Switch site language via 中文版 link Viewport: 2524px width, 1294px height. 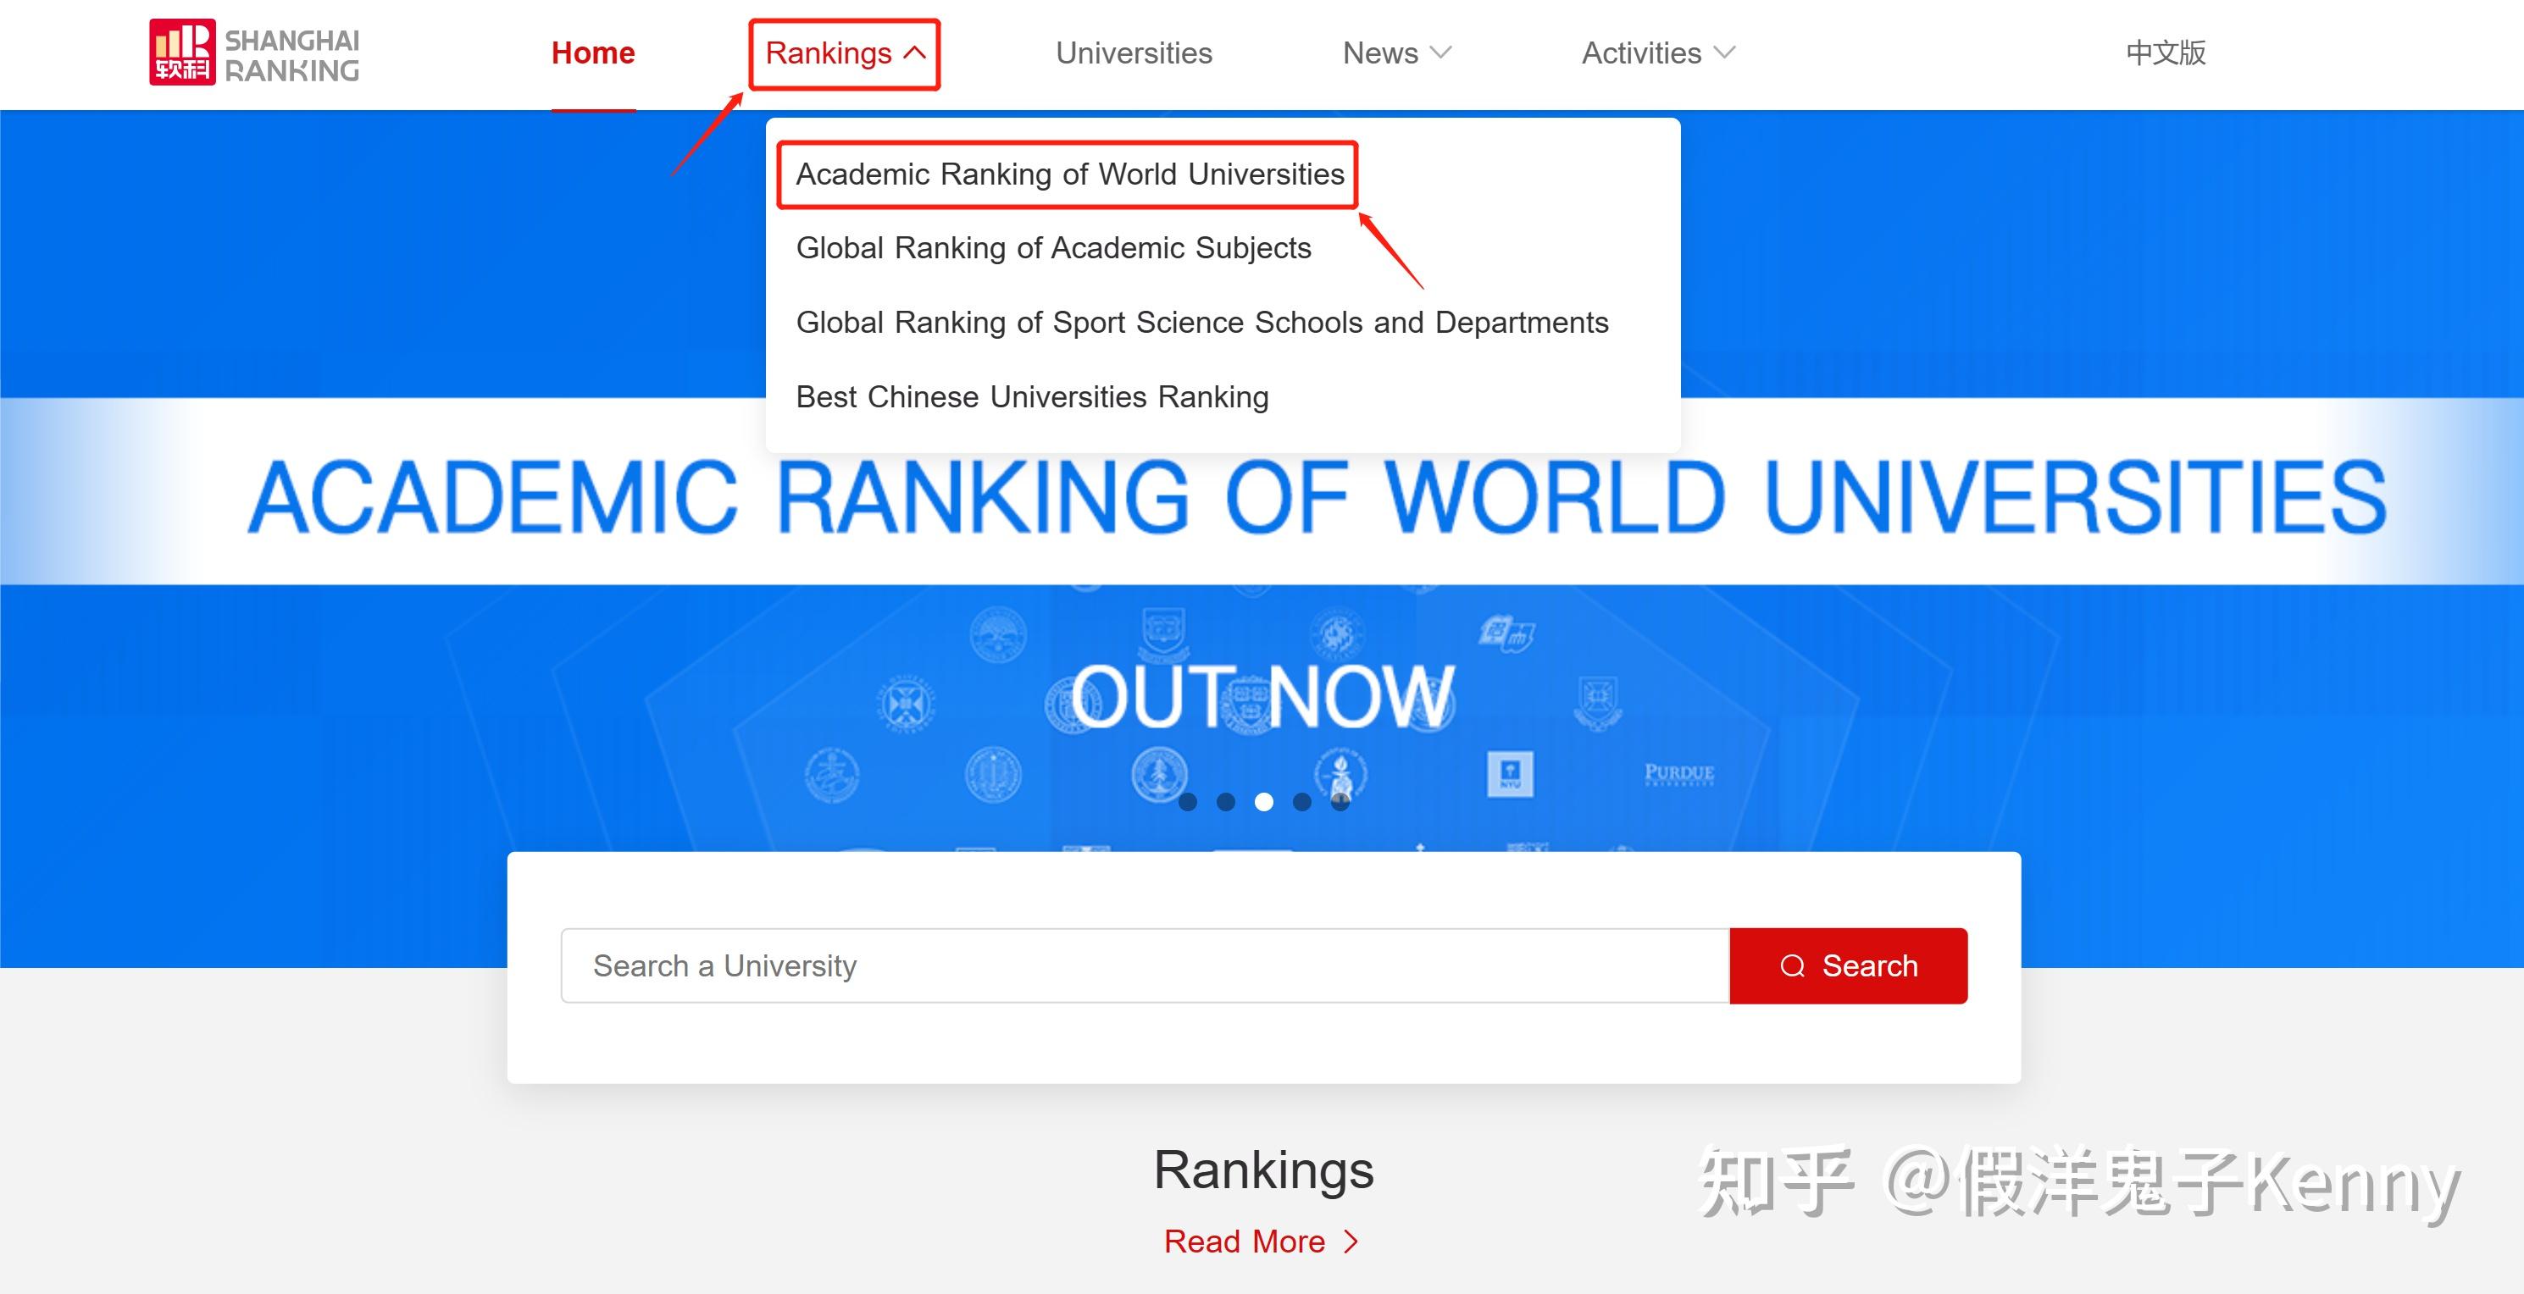coord(2166,53)
